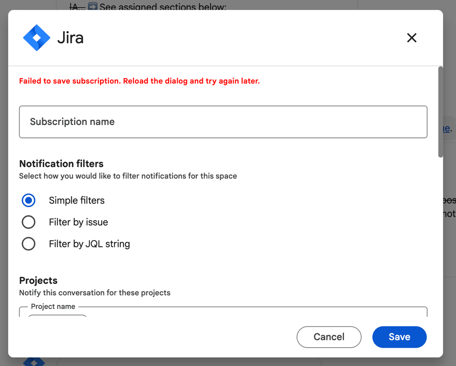Click the red "Failed to save subscription" error message
This screenshot has width=456, height=366.
click(x=139, y=81)
